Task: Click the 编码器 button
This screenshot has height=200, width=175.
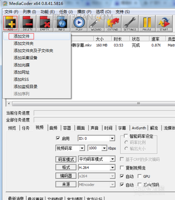Action: point(66,176)
